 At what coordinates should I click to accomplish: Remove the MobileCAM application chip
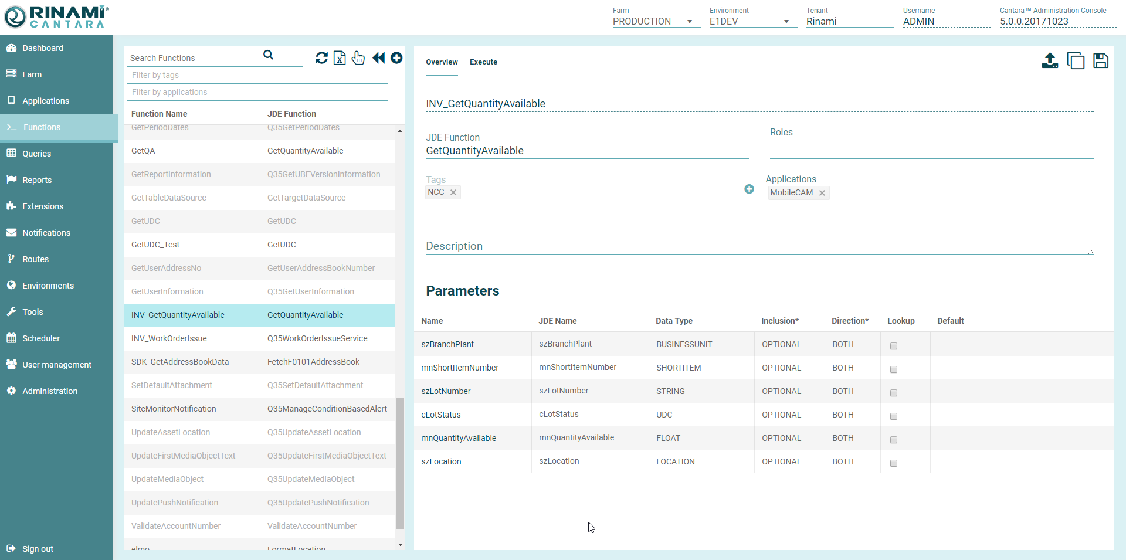822,193
